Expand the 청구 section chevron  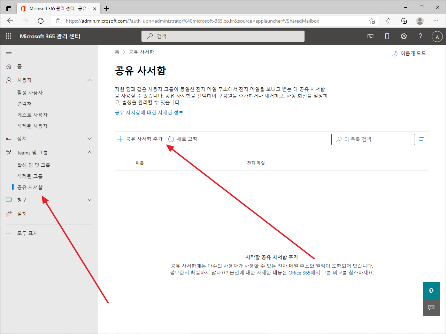(x=90, y=200)
